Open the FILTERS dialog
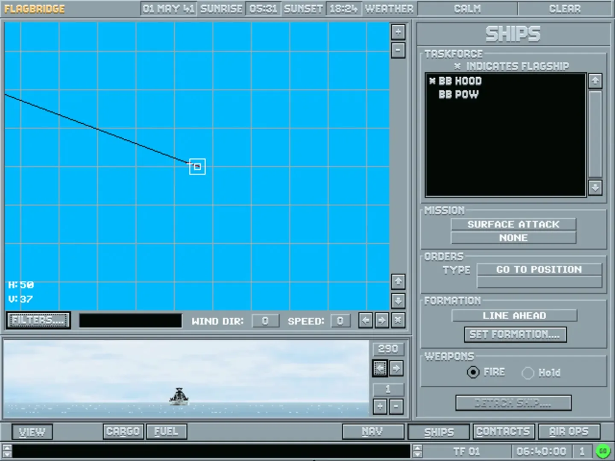This screenshot has height=461, width=615. [x=38, y=320]
